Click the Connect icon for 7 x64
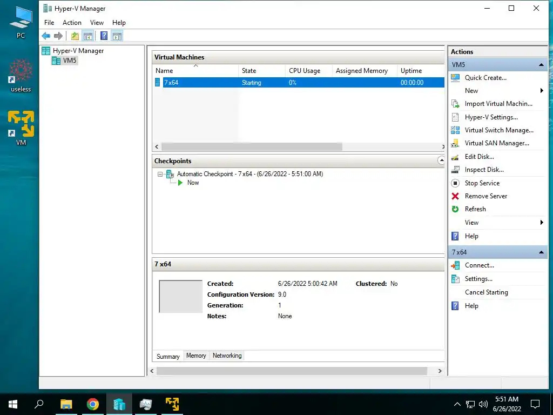The image size is (553, 415). coord(455,265)
